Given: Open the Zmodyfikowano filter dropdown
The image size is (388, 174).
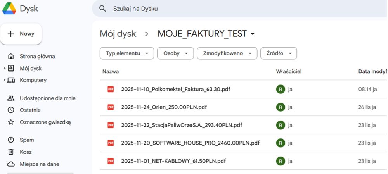Looking at the screenshot, I should click(x=227, y=53).
